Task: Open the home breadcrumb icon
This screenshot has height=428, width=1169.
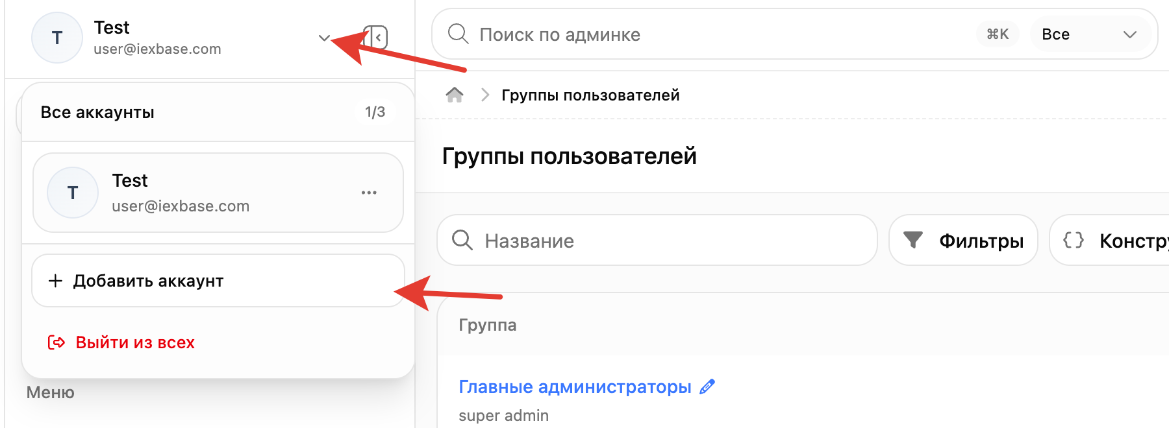Action: (x=455, y=95)
